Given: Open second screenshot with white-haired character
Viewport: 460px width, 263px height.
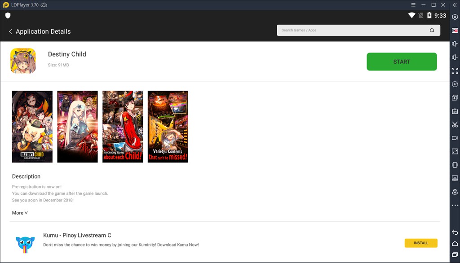Looking at the screenshot, I should pos(77,127).
